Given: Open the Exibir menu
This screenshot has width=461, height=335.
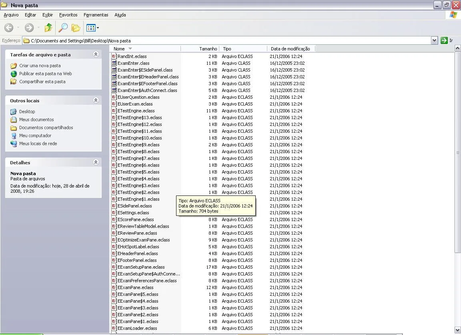Looking at the screenshot, I should point(48,15).
